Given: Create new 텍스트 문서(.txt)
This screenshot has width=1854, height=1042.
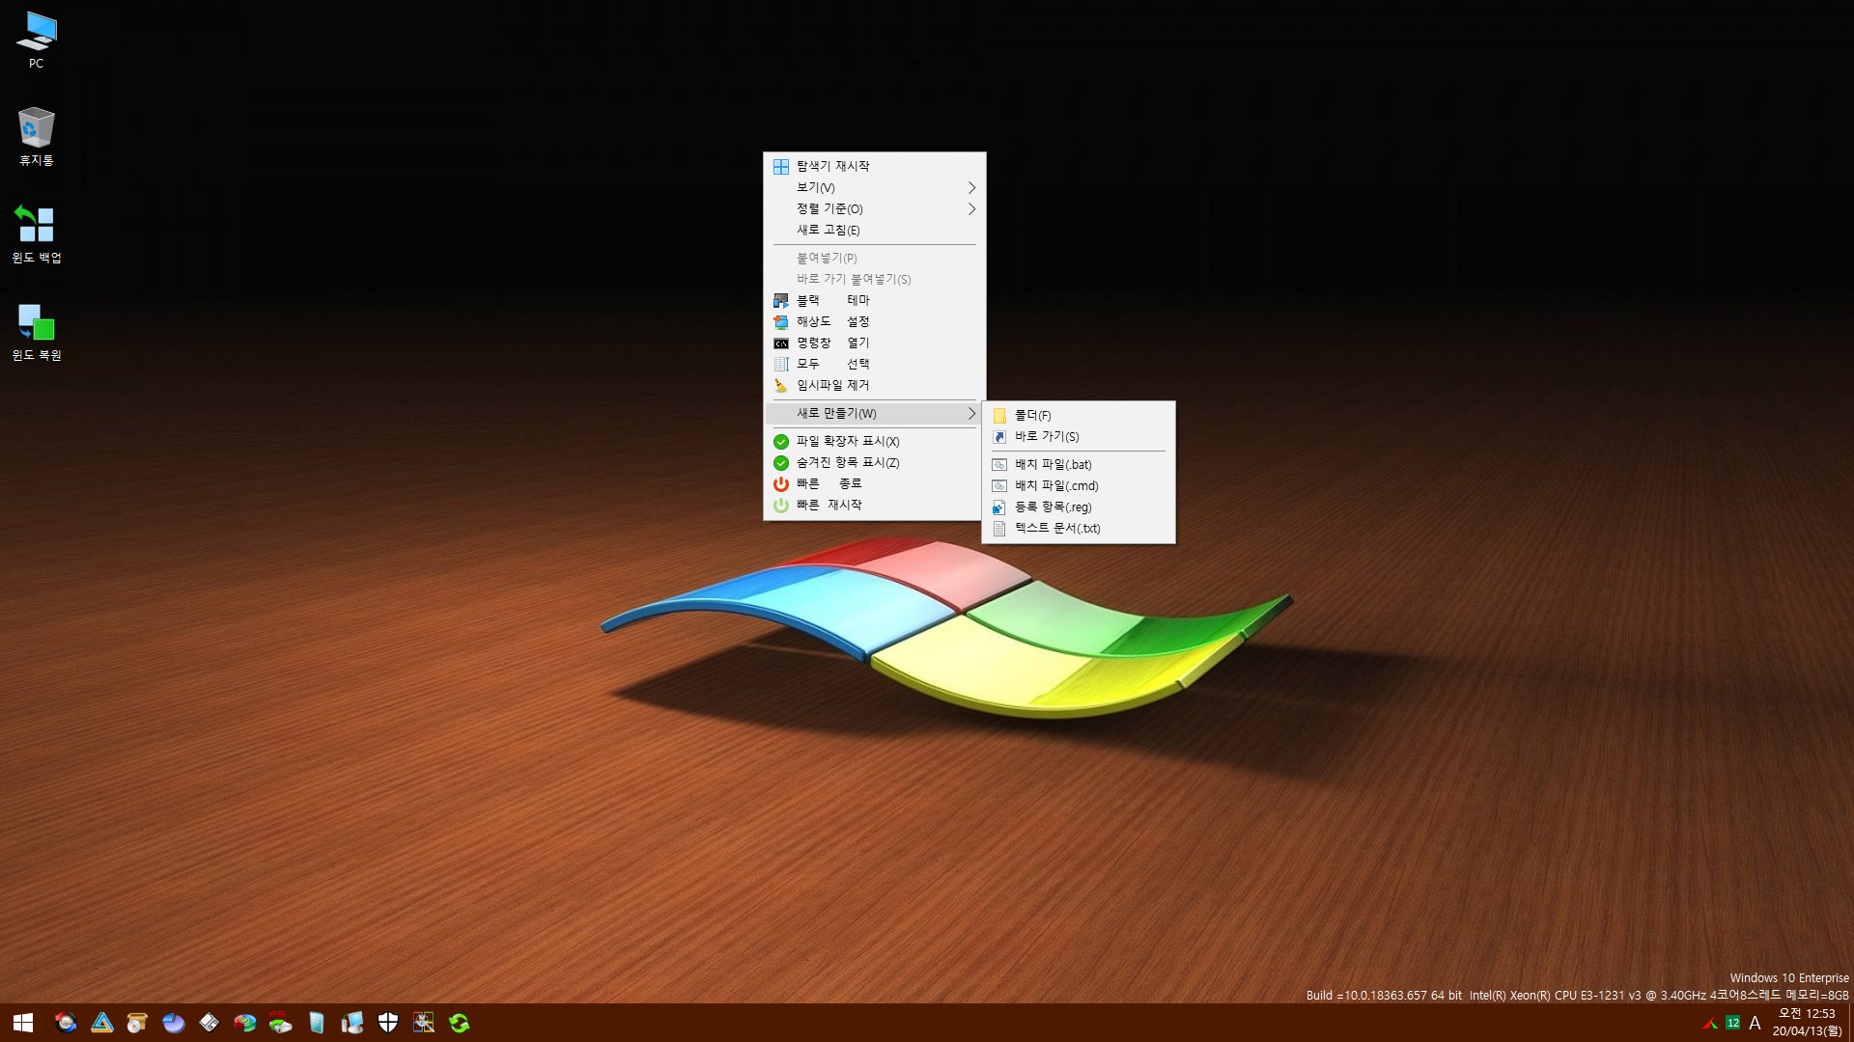Looking at the screenshot, I should pos(1079,528).
